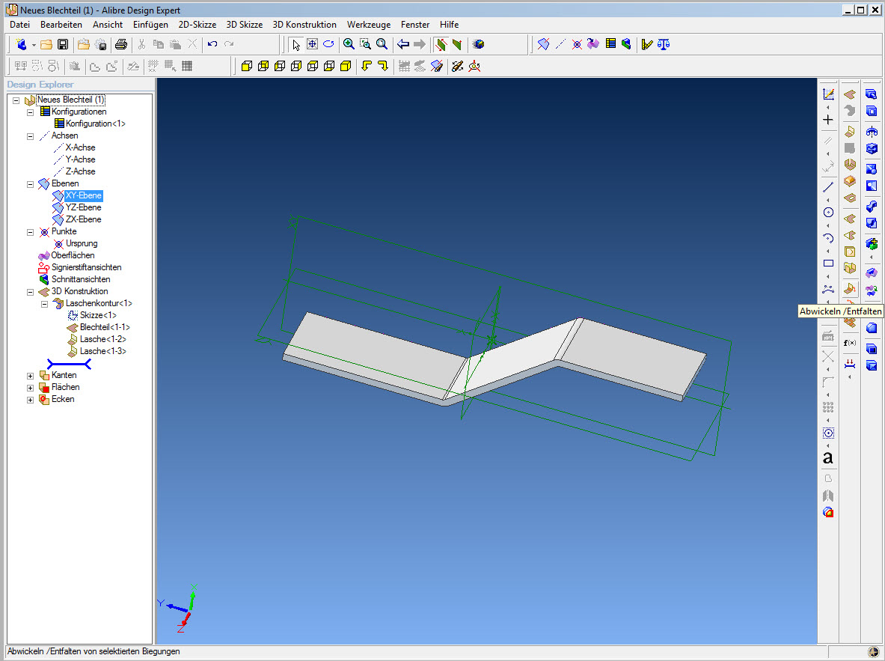Select Lasche<1-2> feature in tree

(x=102, y=339)
